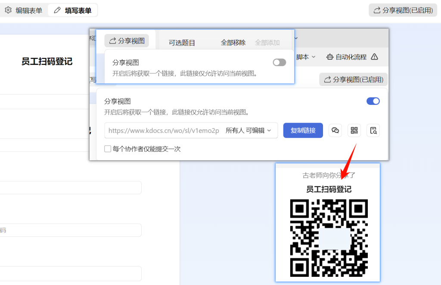Viewport: 441px width, 285px height.
Task: Click 全部移除 link
Action: (233, 43)
